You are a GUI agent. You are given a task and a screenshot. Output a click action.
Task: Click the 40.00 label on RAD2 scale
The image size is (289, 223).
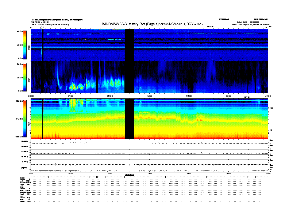click(20, 31)
